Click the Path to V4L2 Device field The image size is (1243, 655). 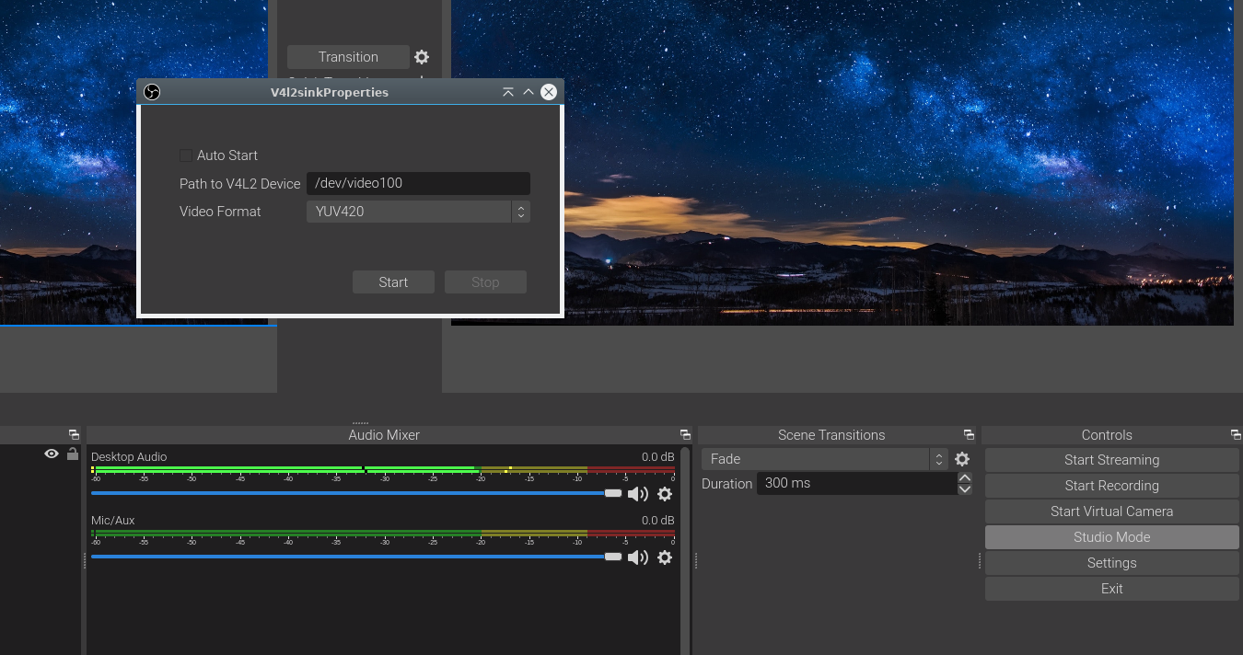point(418,183)
